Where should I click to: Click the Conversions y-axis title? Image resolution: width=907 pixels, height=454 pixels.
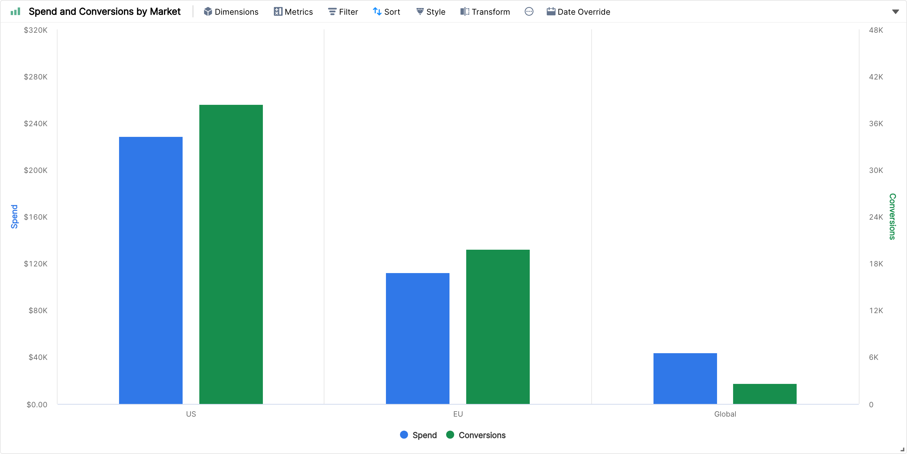pos(892,216)
